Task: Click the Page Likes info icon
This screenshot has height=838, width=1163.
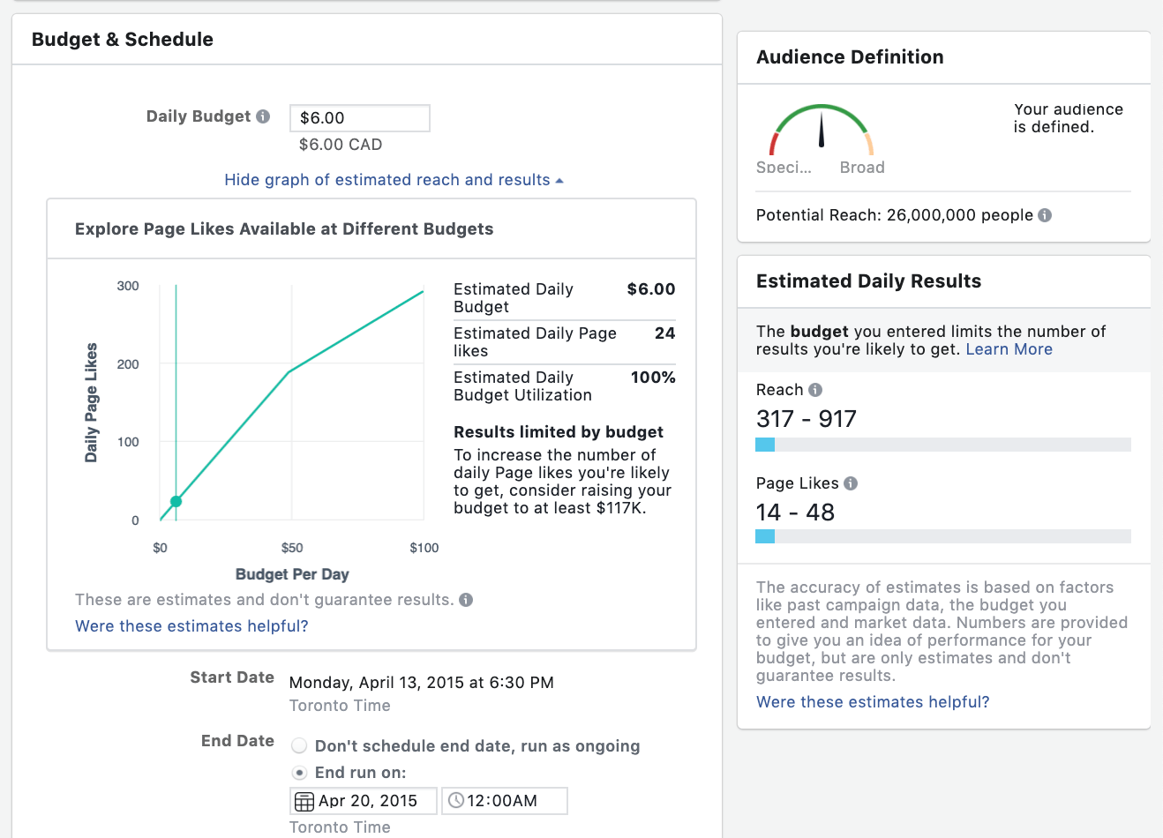Action: (851, 483)
